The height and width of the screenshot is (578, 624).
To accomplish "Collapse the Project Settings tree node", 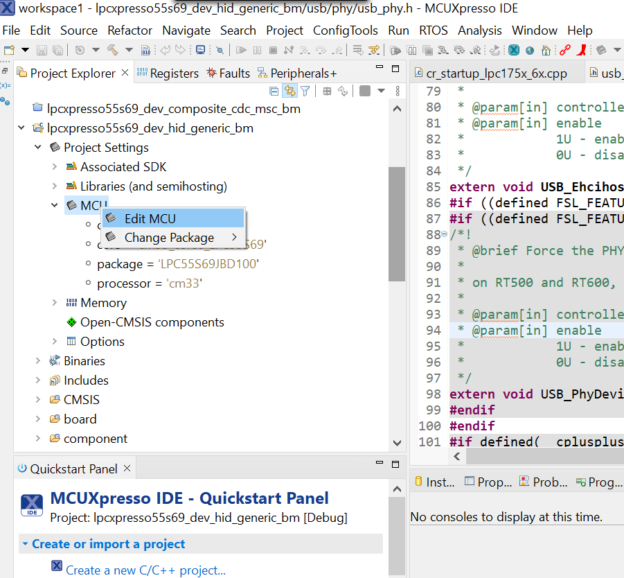I will click(x=39, y=147).
